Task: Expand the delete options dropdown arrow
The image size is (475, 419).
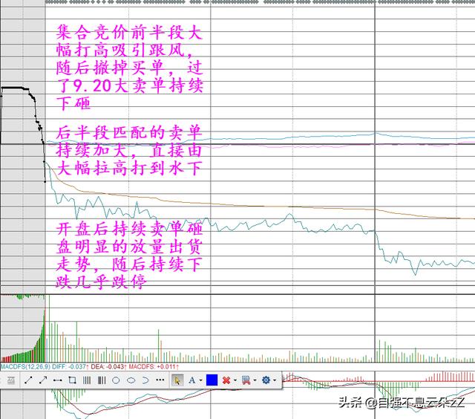Action: click(x=235, y=380)
